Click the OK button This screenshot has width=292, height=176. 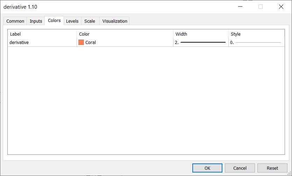coord(207,168)
